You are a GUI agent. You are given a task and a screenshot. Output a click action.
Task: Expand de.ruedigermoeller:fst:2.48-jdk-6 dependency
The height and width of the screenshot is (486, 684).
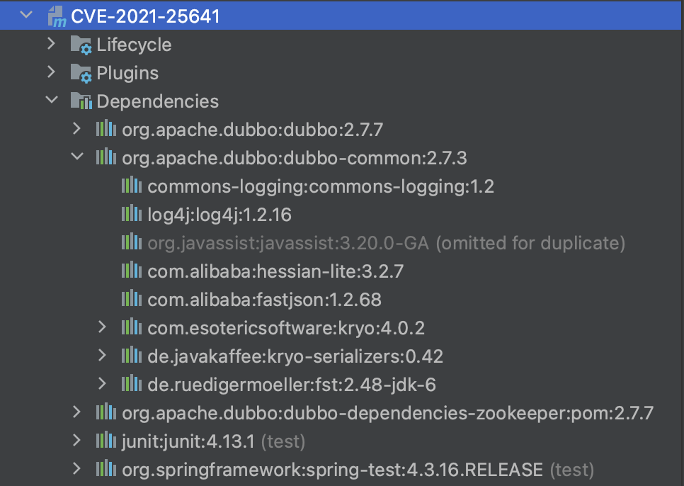point(102,384)
